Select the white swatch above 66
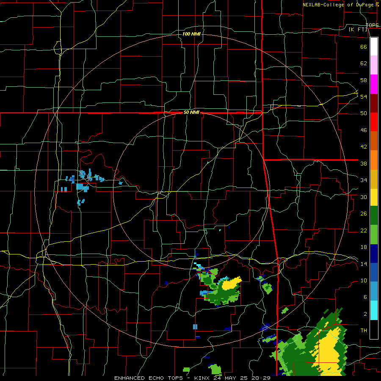Viewport: 381px width, 381px height. (x=374, y=47)
